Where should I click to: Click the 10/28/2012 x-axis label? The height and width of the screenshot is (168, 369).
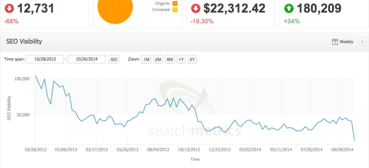(x=36, y=150)
